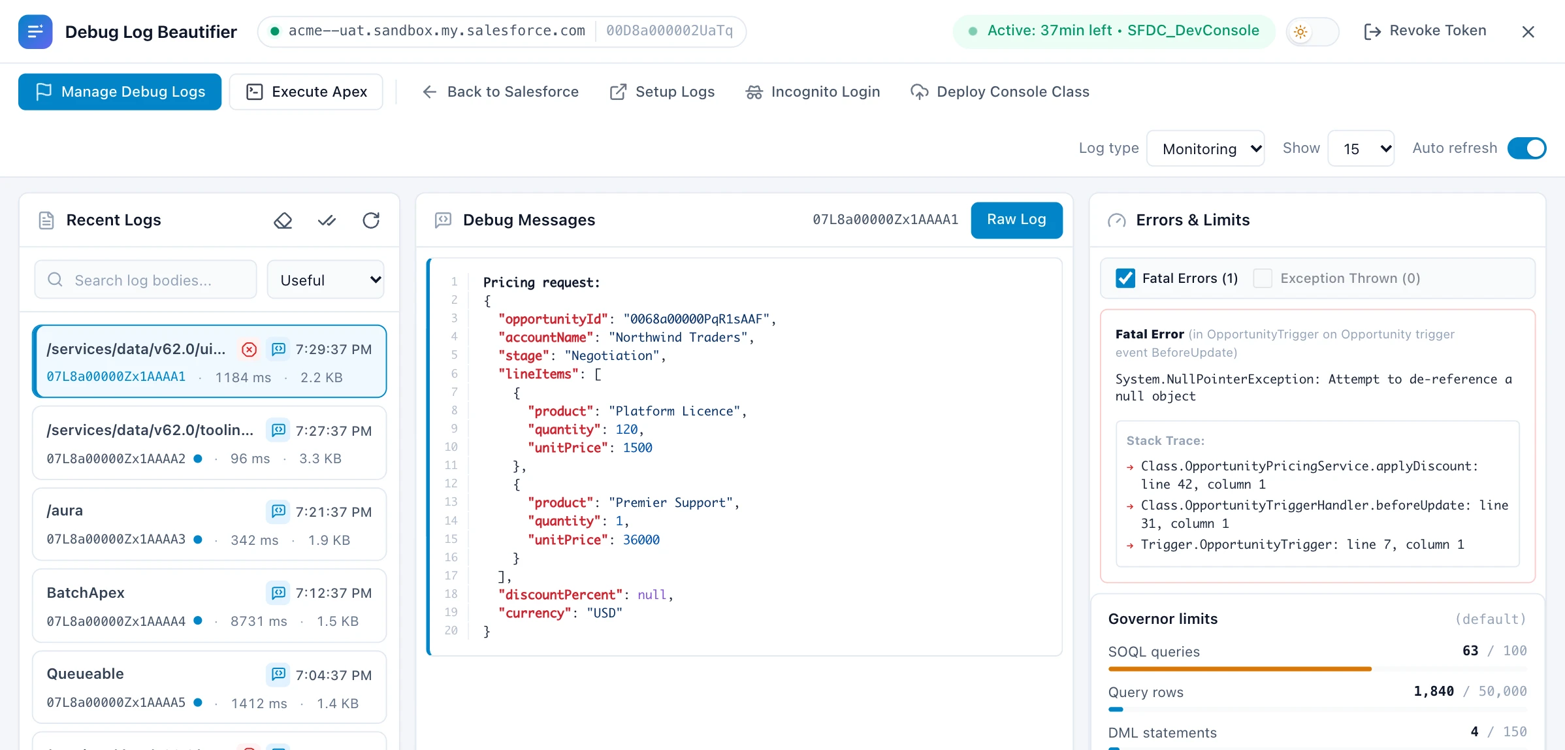Focus the Search log bodies field
Viewport: 1565px width, 750px height.
[x=146, y=280]
